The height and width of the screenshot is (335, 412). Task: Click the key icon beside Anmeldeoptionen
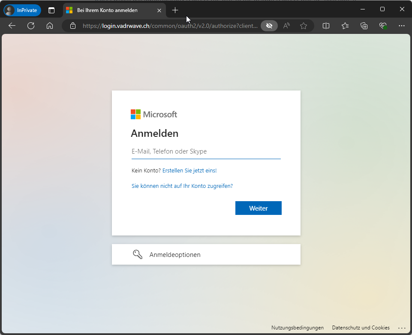click(x=138, y=254)
